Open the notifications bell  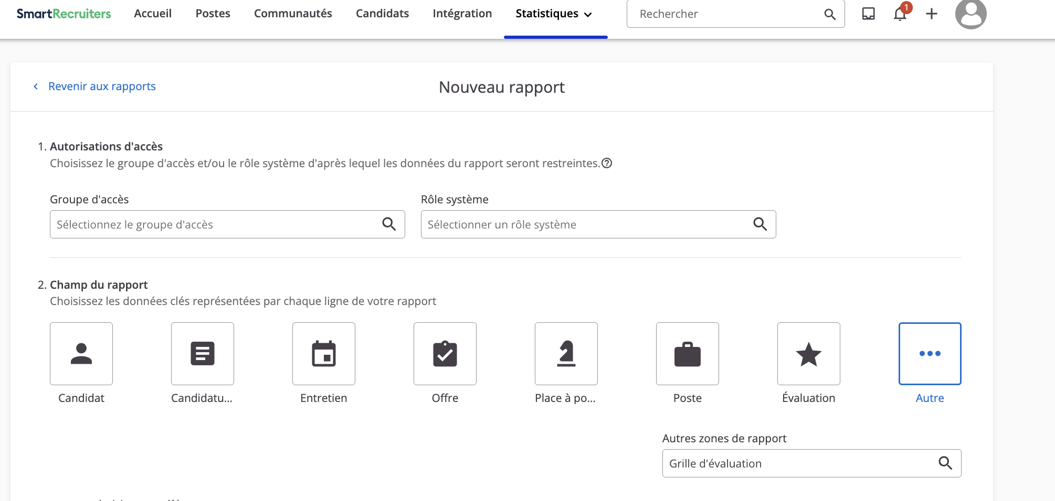click(x=901, y=13)
